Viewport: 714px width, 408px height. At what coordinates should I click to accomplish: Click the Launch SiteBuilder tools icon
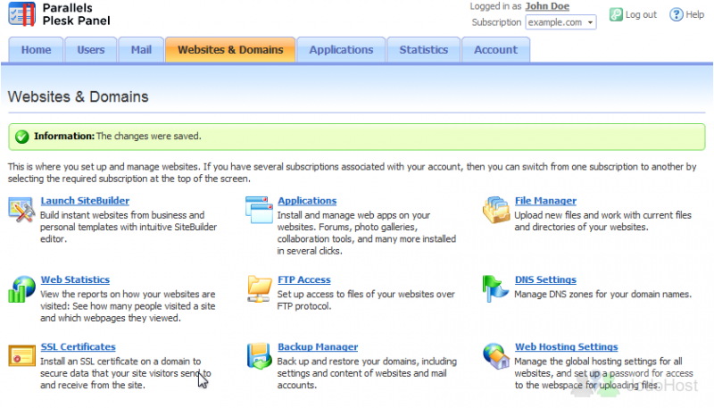(21, 210)
